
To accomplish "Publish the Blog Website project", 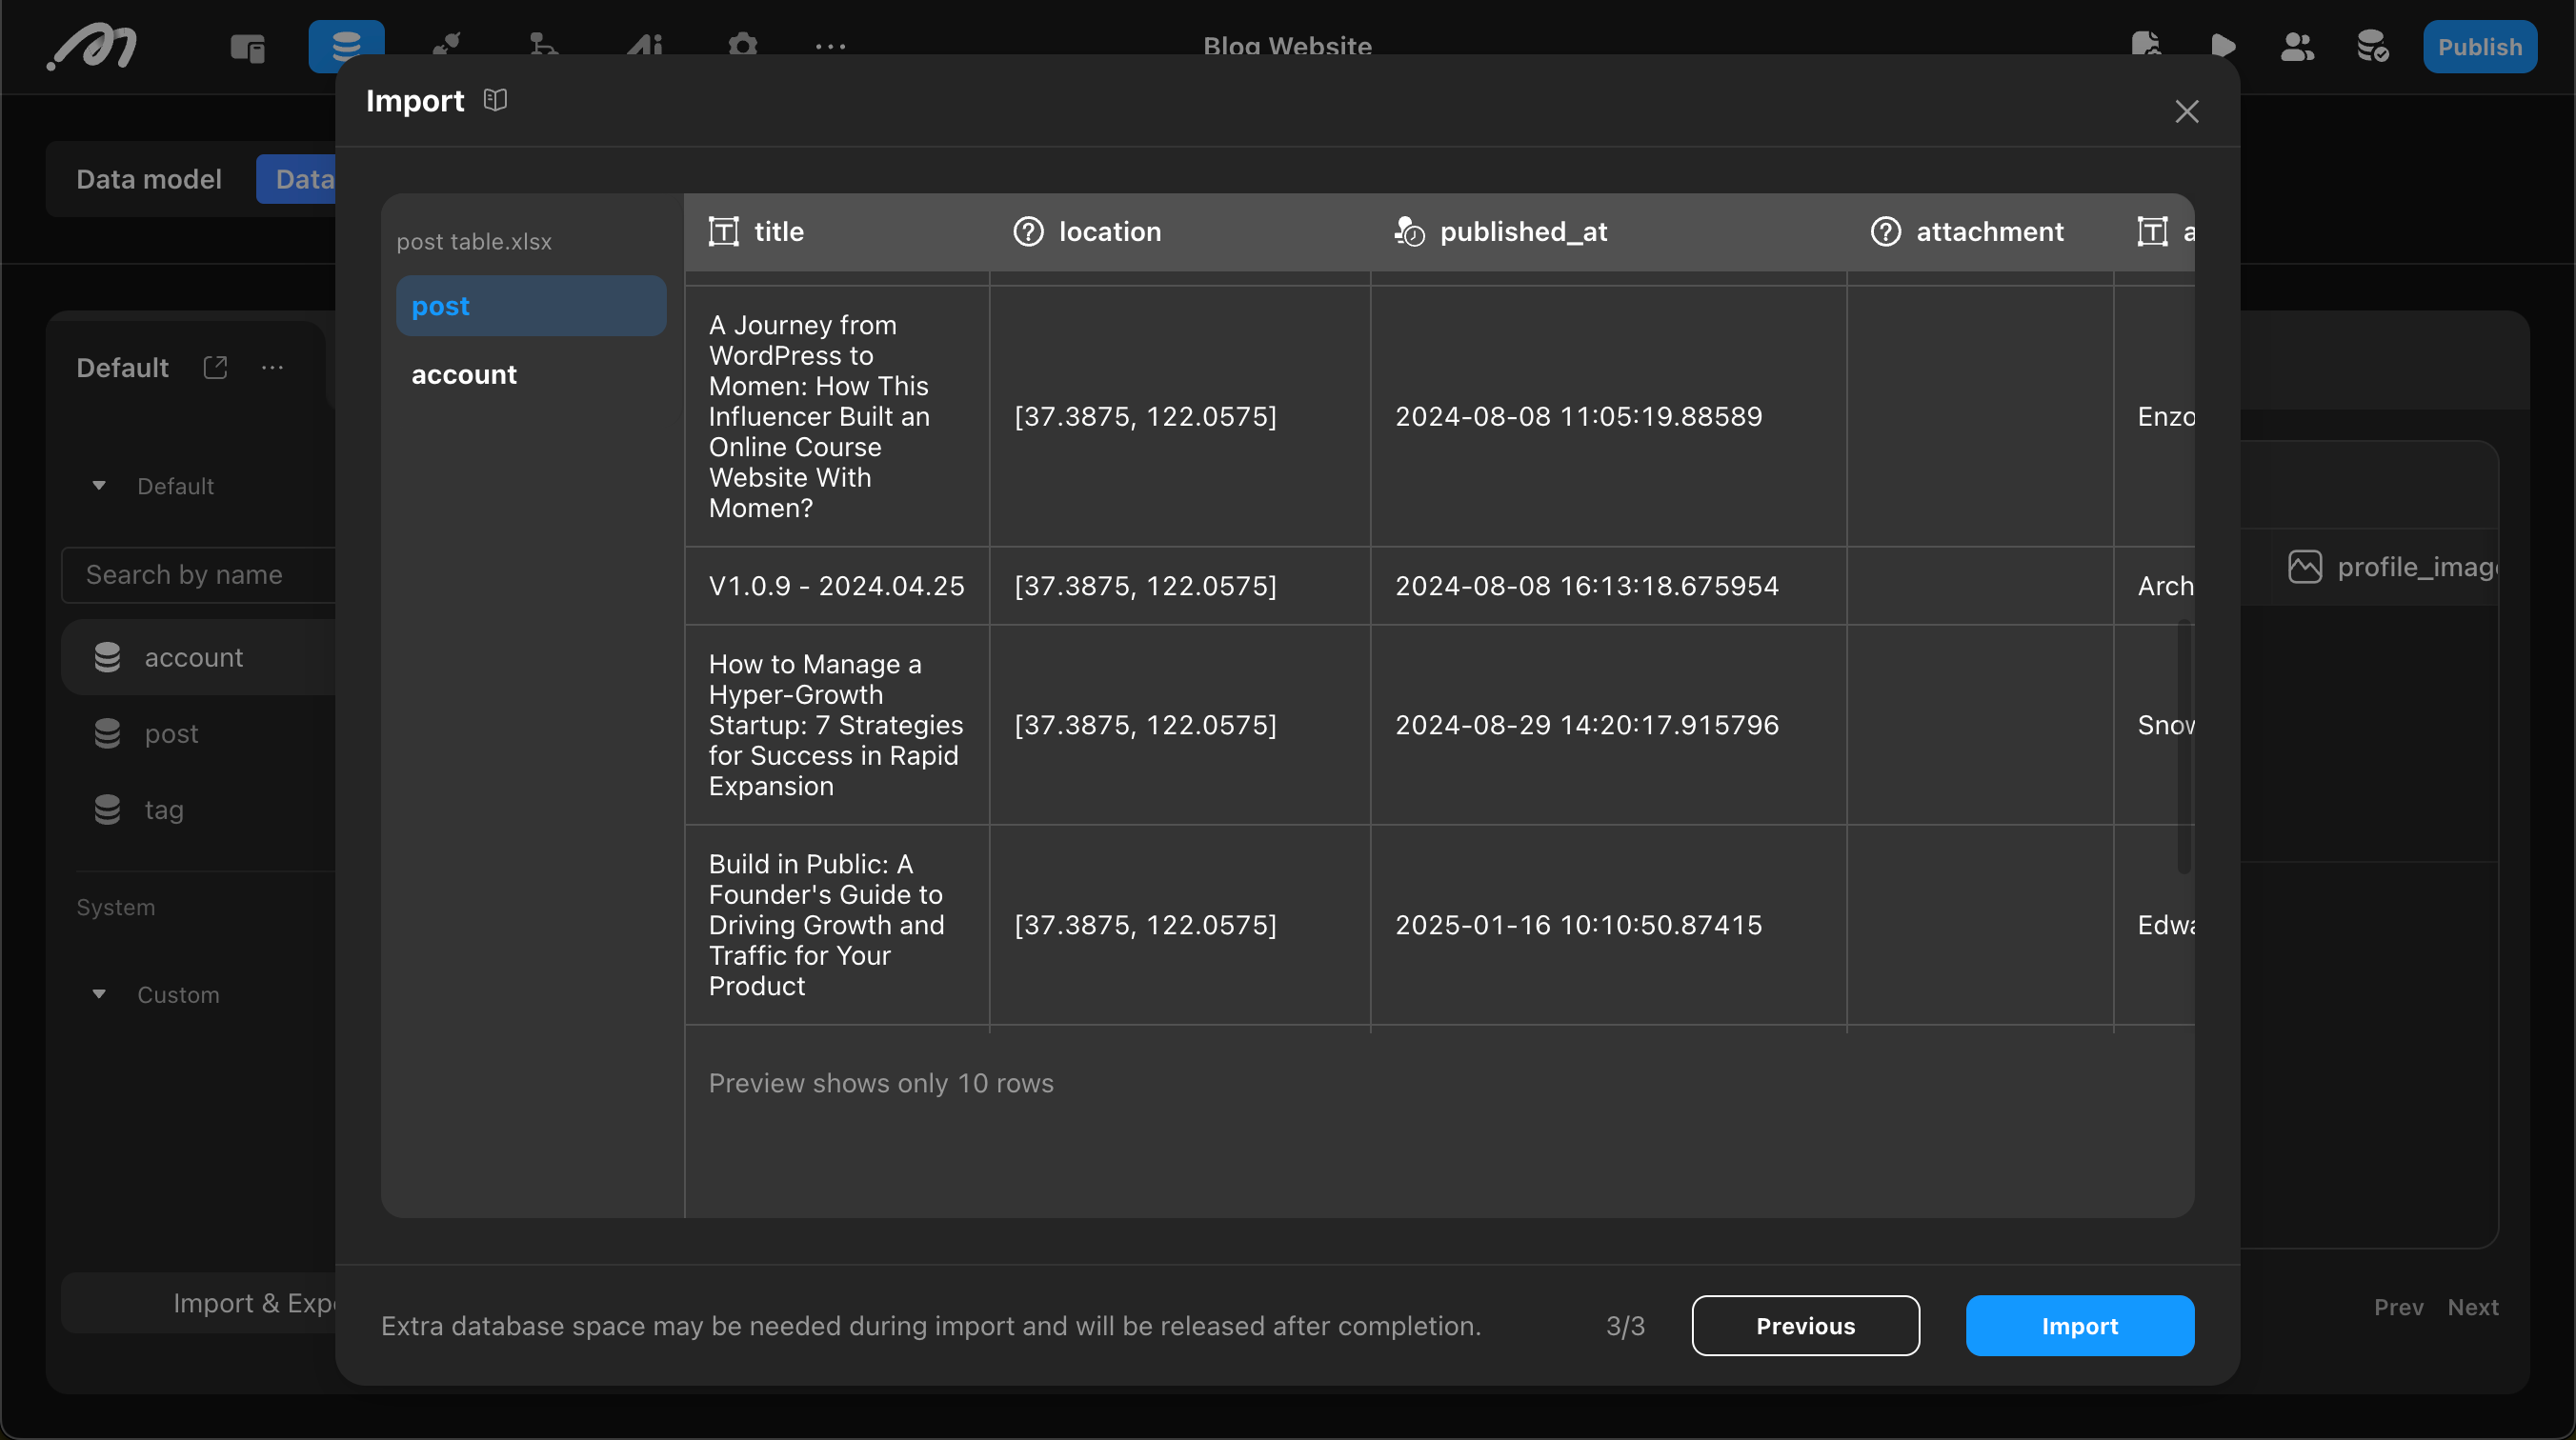I will point(2479,47).
